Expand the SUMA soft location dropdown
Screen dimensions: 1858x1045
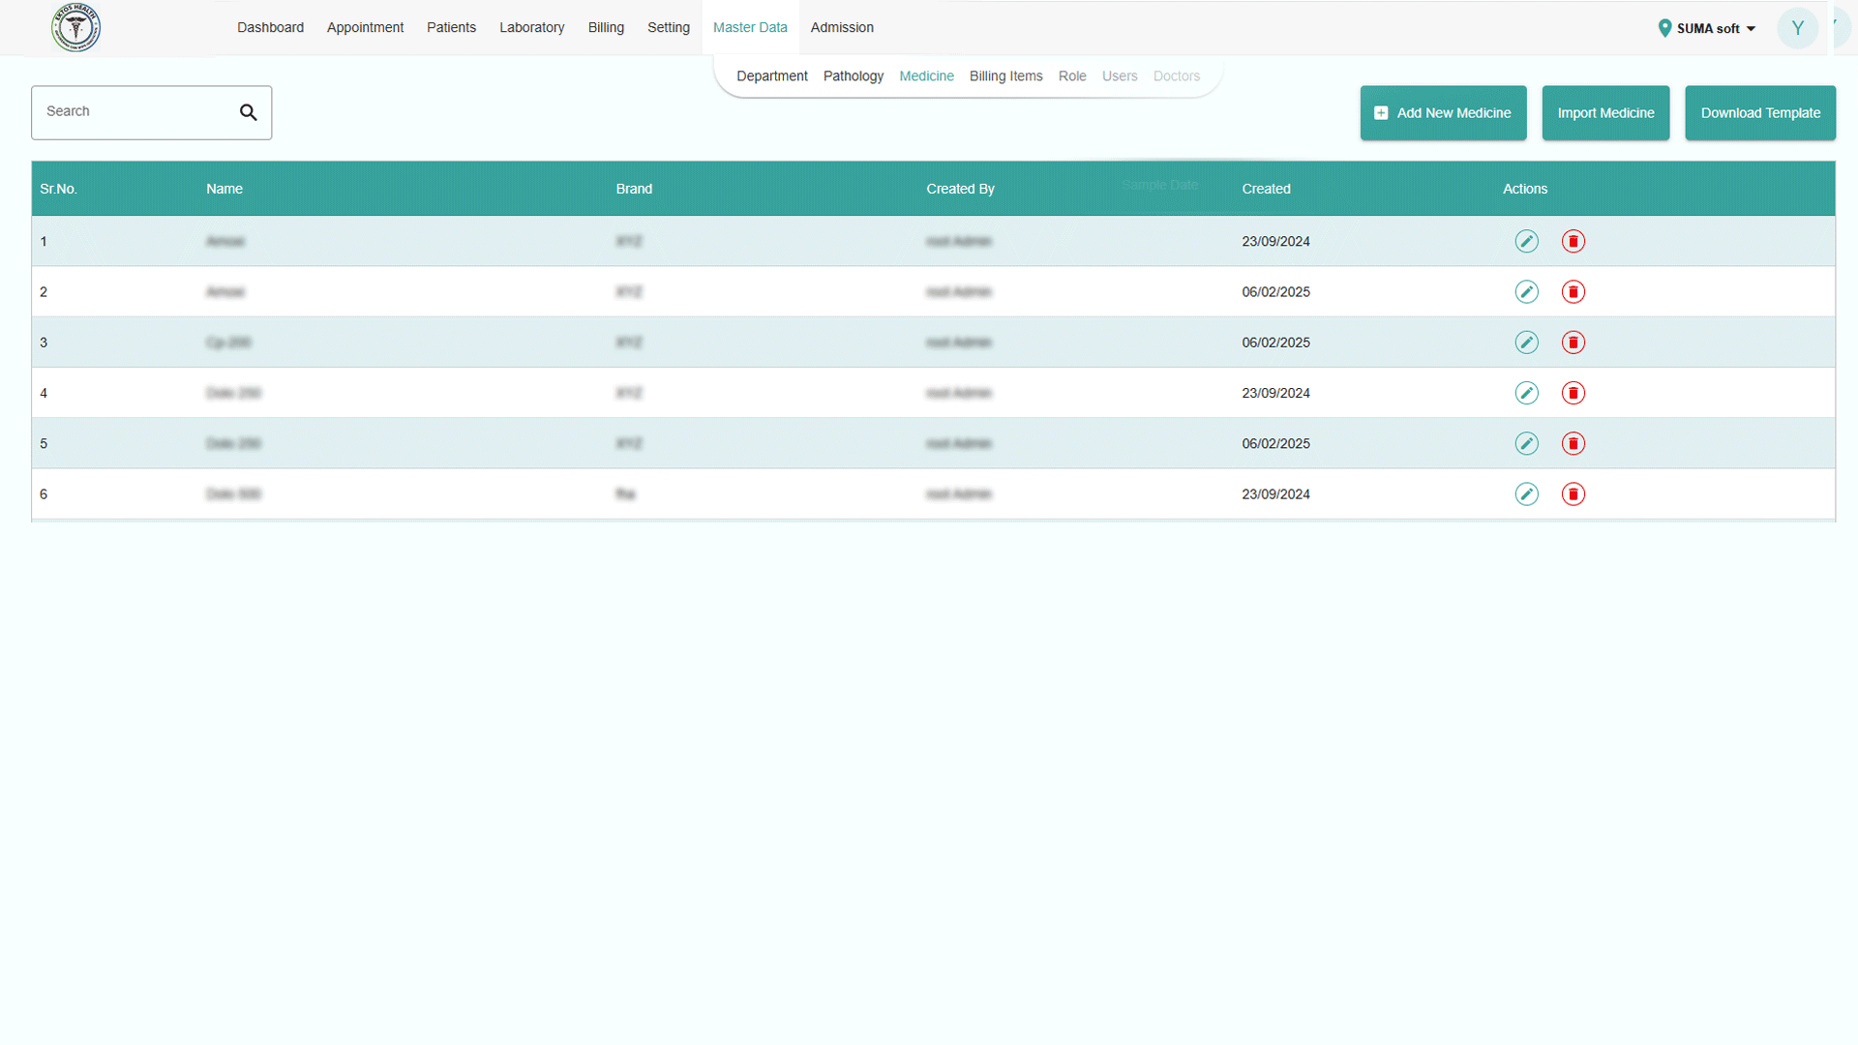coord(1707,28)
